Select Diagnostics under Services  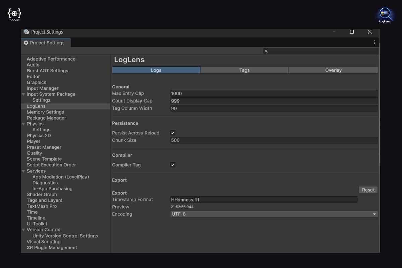tap(45, 183)
